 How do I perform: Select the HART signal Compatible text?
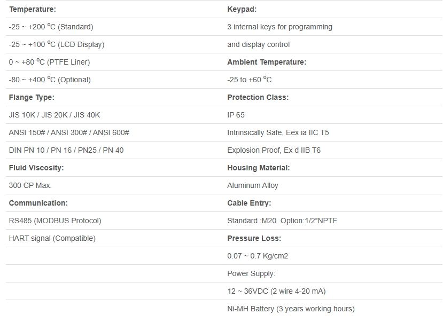(x=52, y=238)
